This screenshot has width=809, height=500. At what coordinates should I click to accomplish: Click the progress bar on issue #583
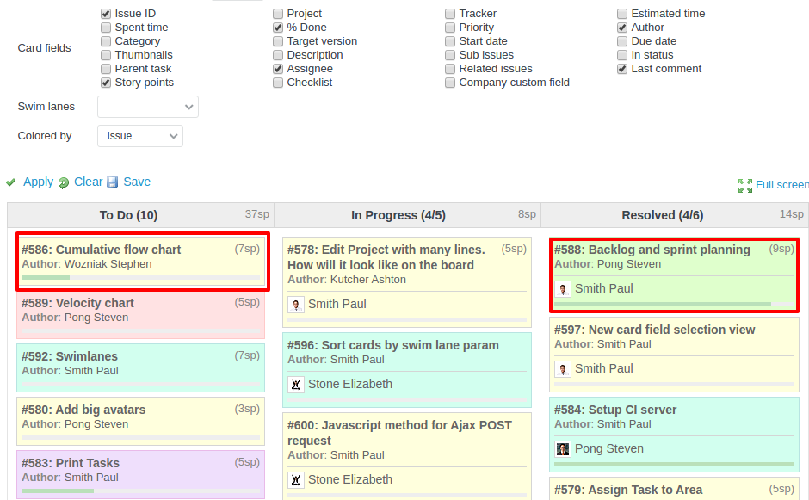[x=140, y=491]
